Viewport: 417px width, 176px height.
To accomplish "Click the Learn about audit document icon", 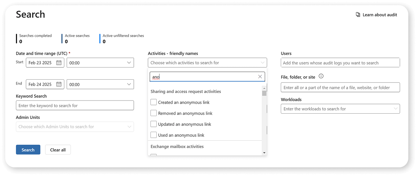I will pyautogui.click(x=358, y=15).
